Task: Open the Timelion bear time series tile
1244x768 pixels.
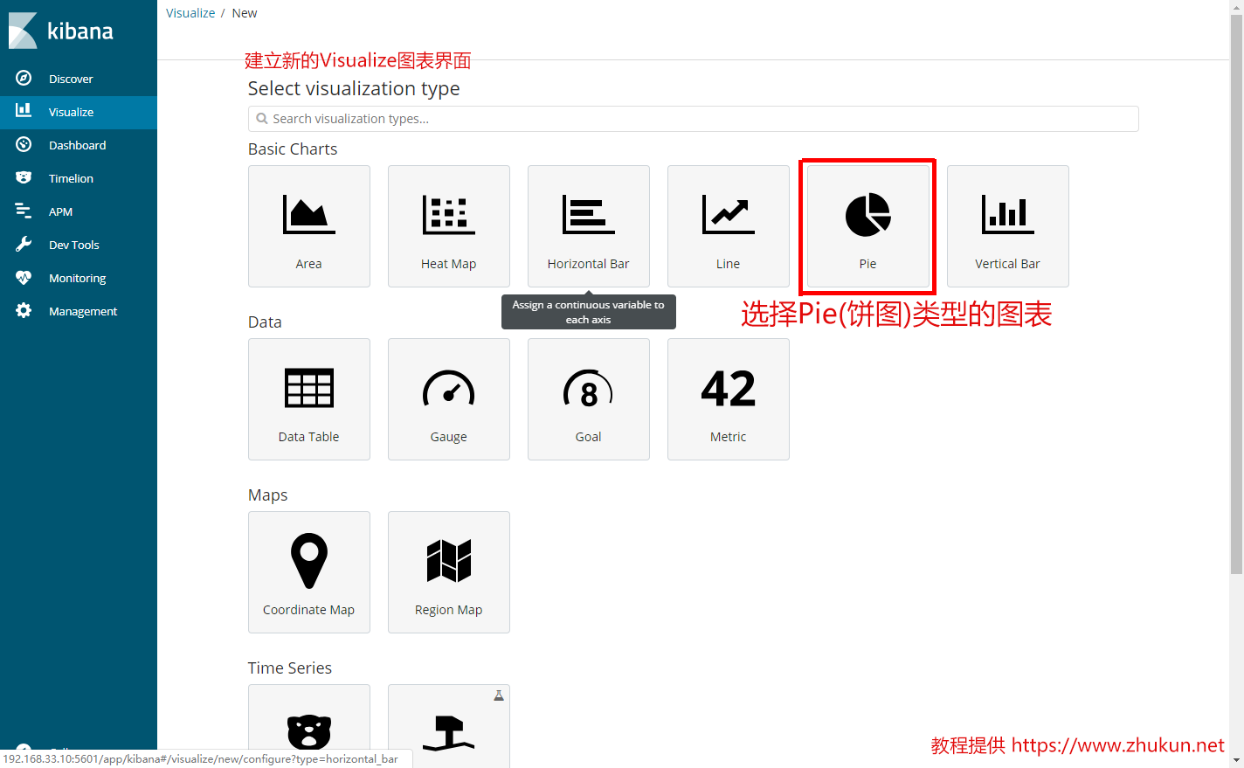Action: [309, 725]
